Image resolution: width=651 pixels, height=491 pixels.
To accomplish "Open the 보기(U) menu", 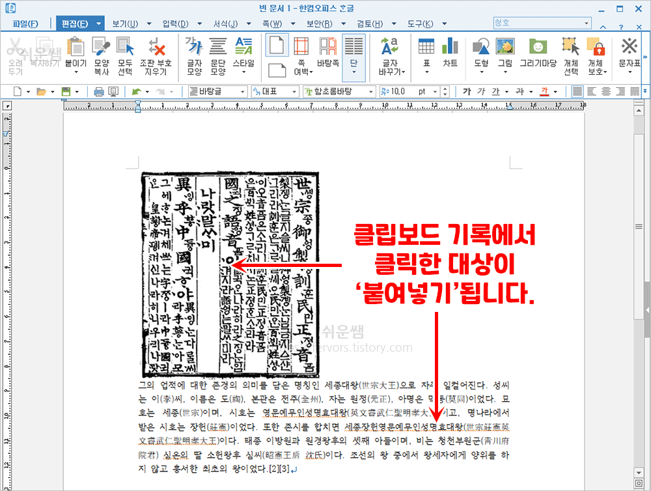I will [x=125, y=23].
